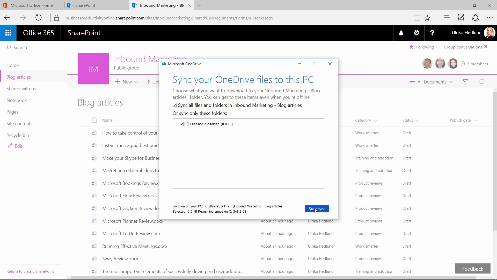The image size is (497, 280).
Task: Expand the All Documents view dropdown
Action: coord(431,82)
